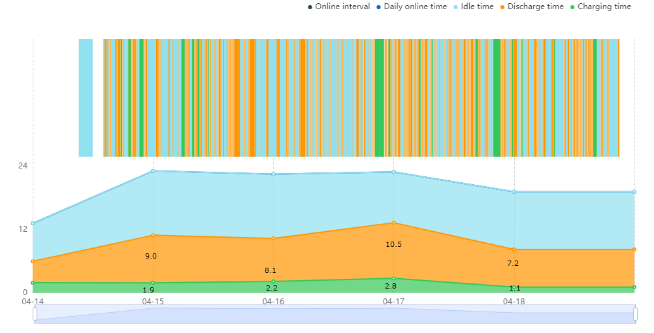Select the charging data point labeled 2.2
654x333 pixels.
(273, 281)
